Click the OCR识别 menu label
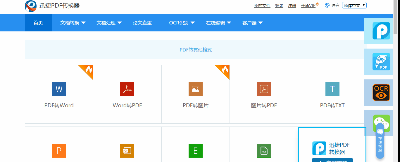The image size is (400, 162). pos(179,23)
